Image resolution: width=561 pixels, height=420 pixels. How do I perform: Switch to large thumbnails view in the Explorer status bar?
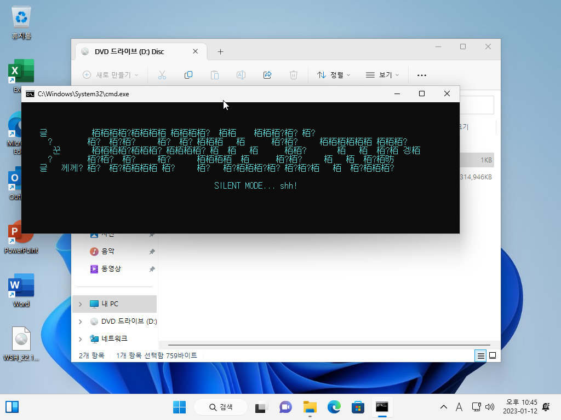pyautogui.click(x=493, y=355)
